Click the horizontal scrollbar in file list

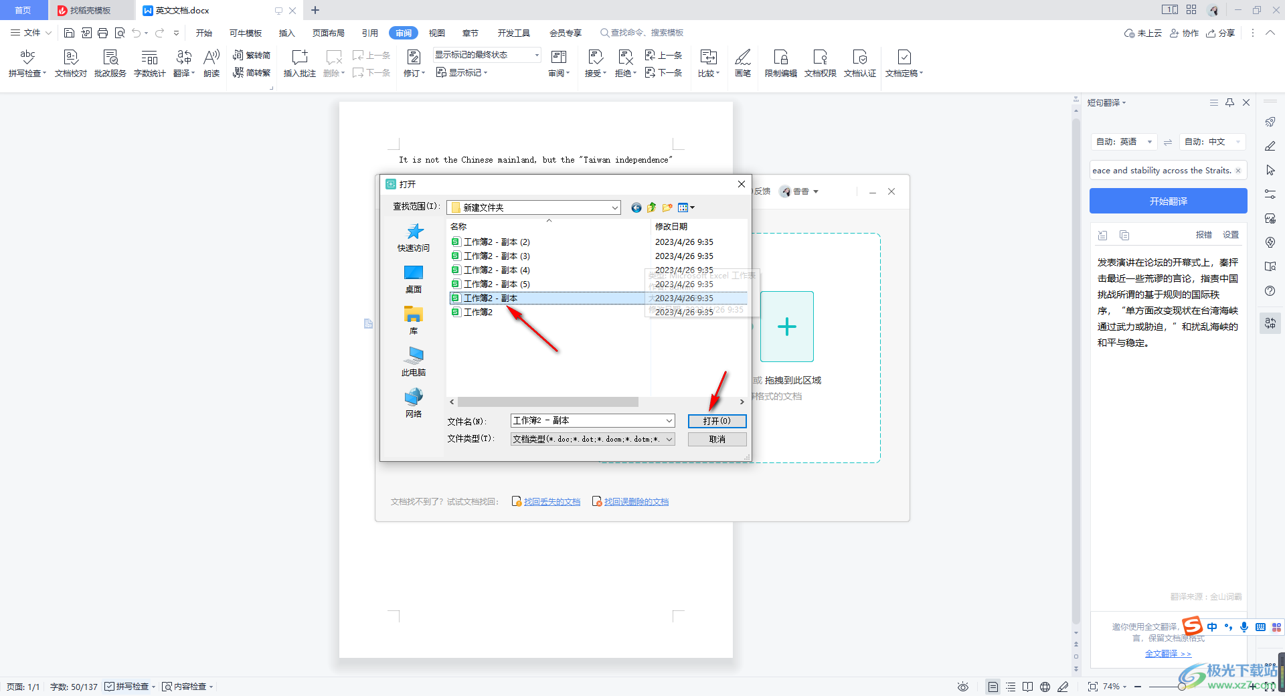[547, 402]
